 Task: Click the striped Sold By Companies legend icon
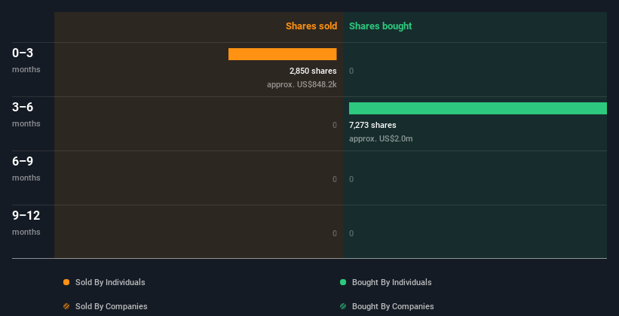pyautogui.click(x=66, y=306)
